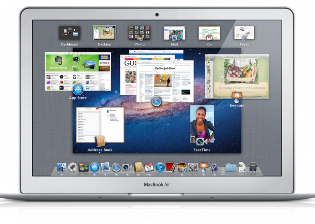Launch Keynote podium icon in Dock
Image resolution: width=315 pixels, height=224 pixels.
point(204,167)
